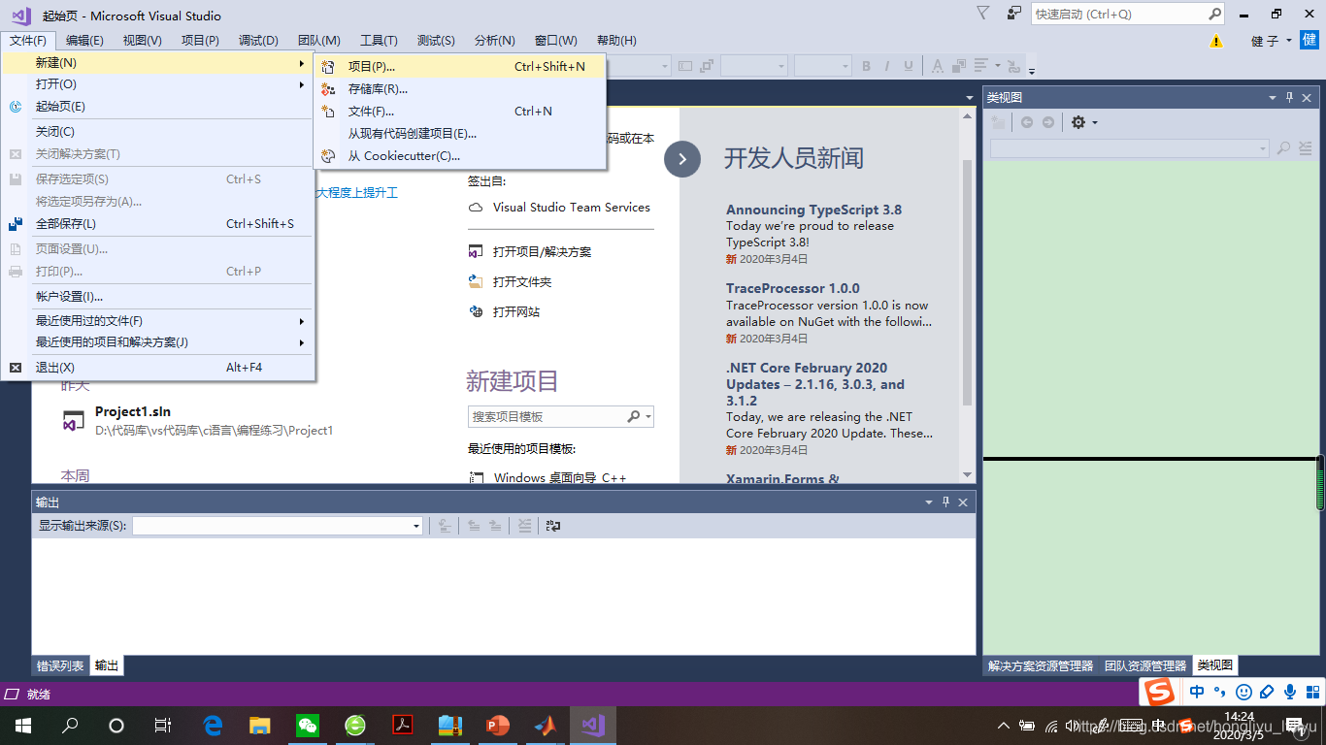
Task: Click class view Forward arrow icon
Action: pos(1048,122)
